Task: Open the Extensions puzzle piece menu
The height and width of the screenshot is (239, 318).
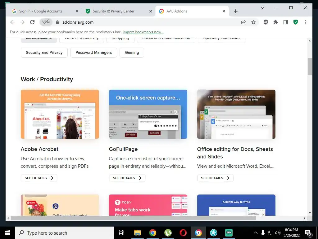Action: 276,22
